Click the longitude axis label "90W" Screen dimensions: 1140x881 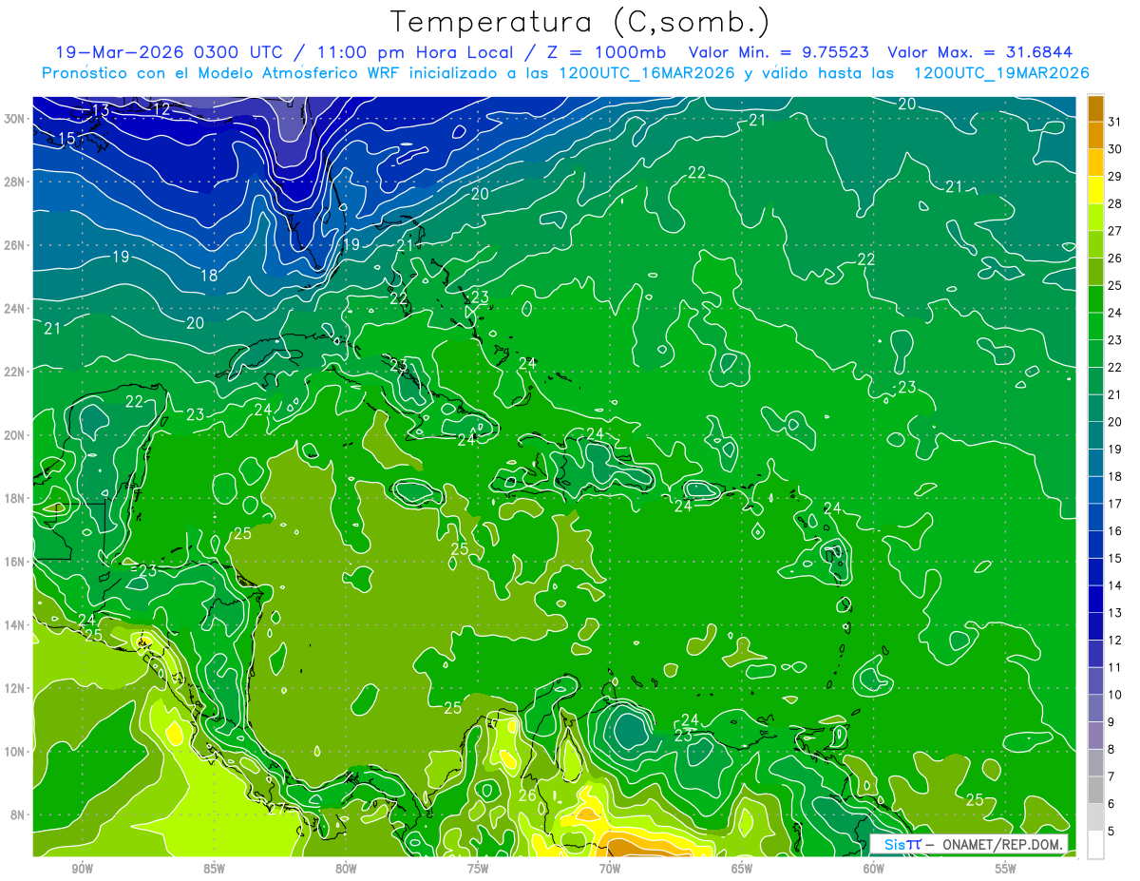(x=82, y=868)
